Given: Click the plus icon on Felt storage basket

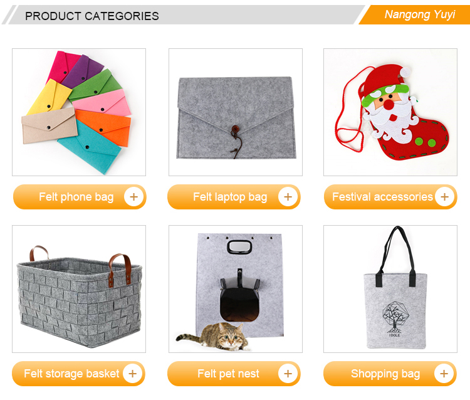Looking at the screenshot, I should coord(132,374).
